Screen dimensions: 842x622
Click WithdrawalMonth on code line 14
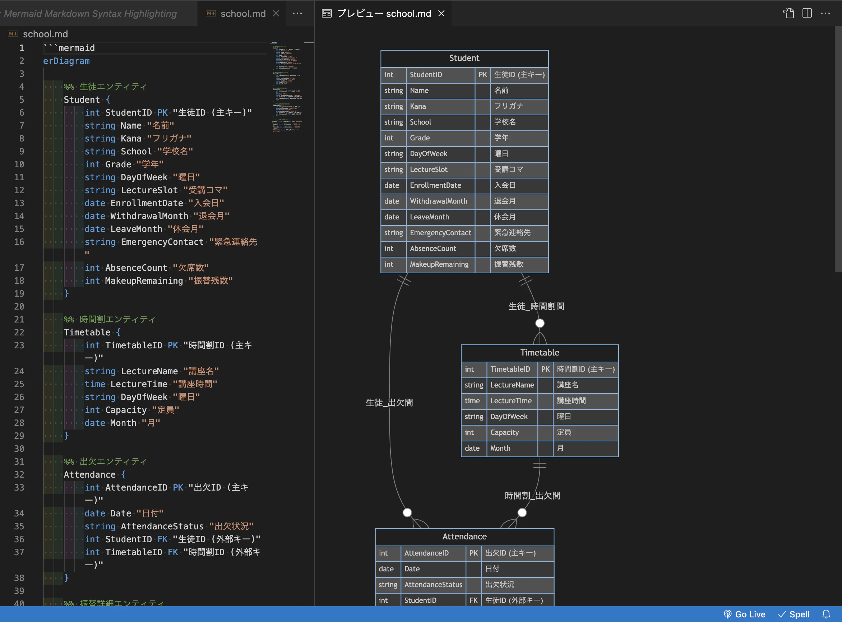tap(149, 216)
